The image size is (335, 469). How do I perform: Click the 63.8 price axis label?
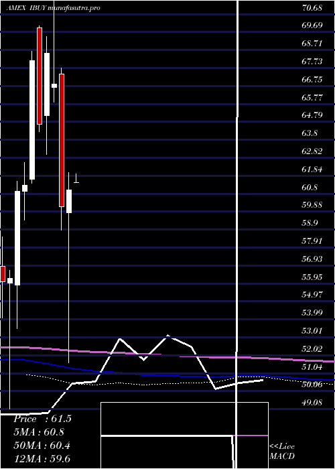click(x=310, y=133)
